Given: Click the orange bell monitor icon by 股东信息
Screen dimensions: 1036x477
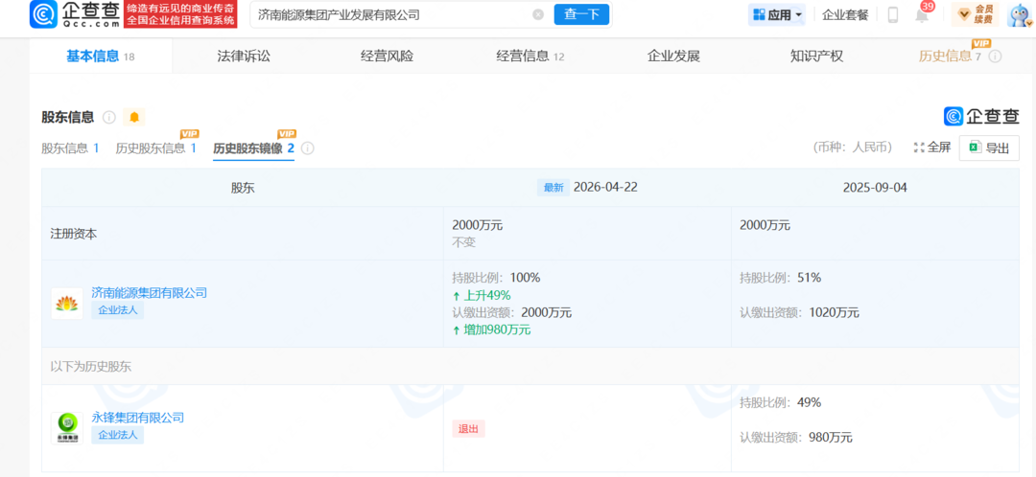Looking at the screenshot, I should pyautogui.click(x=134, y=118).
